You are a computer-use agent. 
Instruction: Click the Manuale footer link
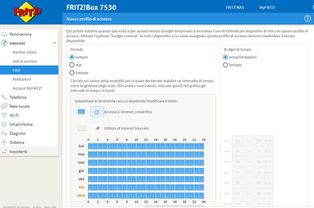pyautogui.click(x=50, y=206)
